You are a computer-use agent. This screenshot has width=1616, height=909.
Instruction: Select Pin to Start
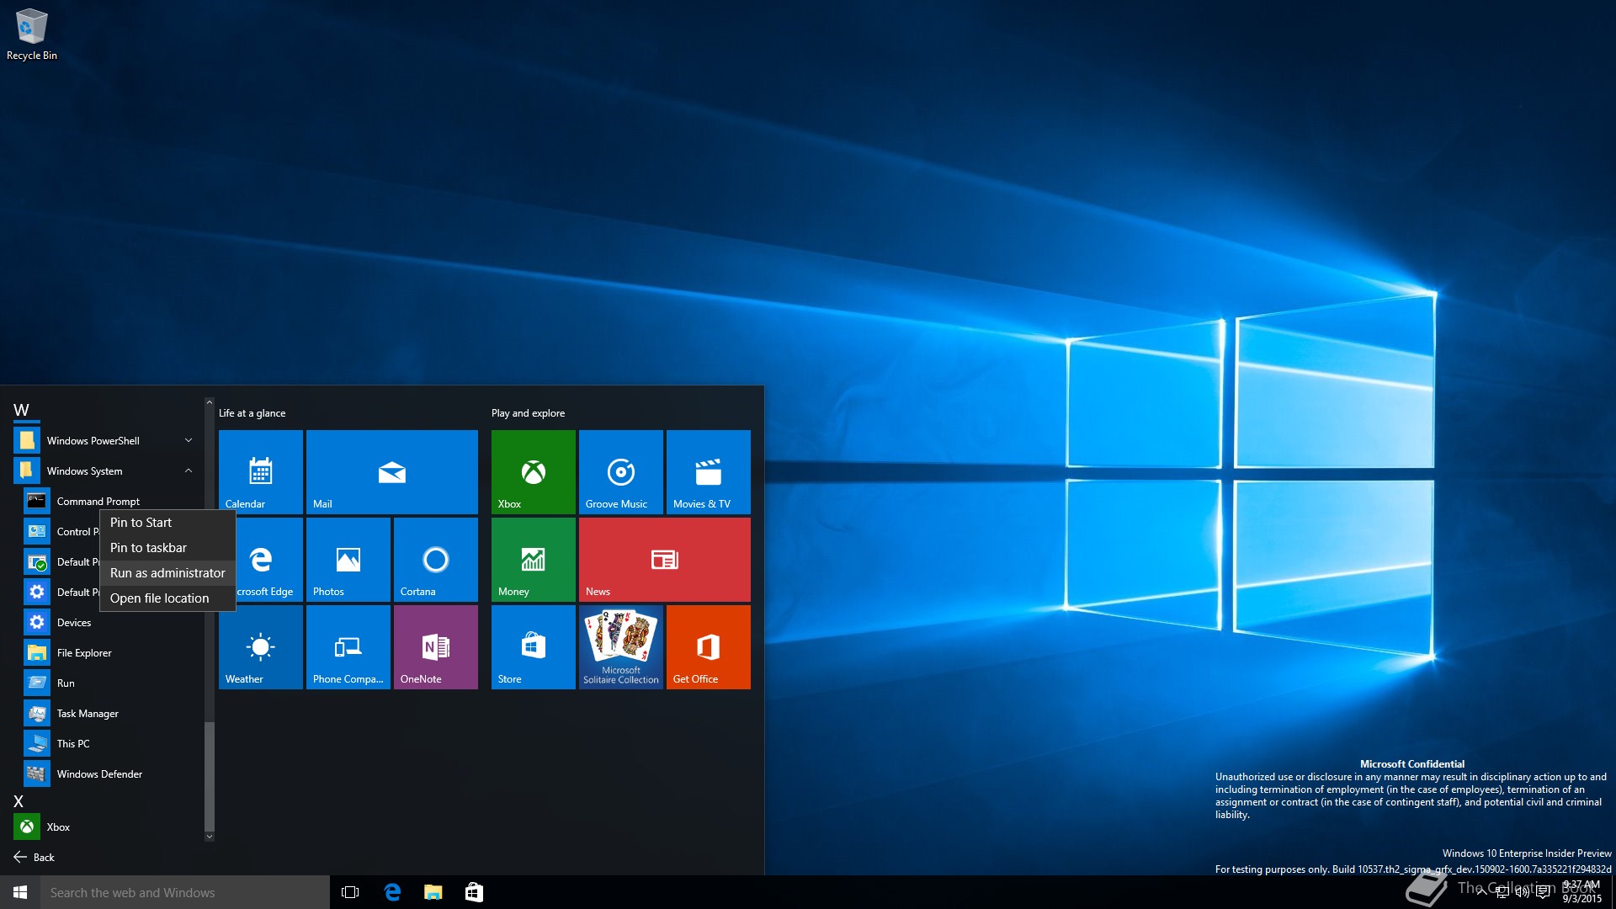pyautogui.click(x=167, y=523)
